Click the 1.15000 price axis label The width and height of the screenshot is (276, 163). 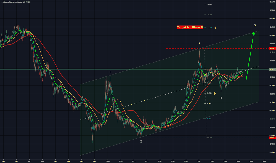tap(272, 102)
